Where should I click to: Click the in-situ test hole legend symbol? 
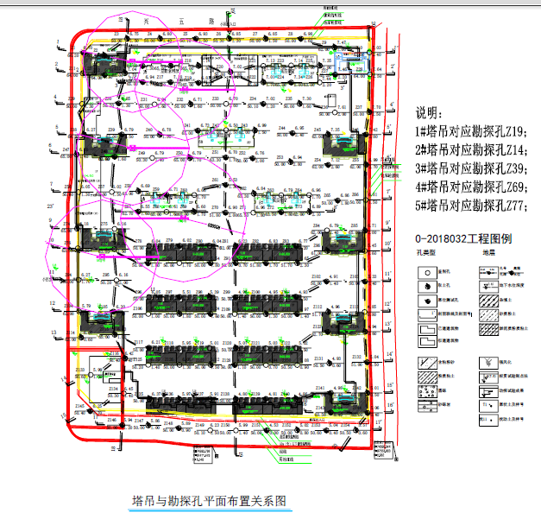(x=427, y=301)
